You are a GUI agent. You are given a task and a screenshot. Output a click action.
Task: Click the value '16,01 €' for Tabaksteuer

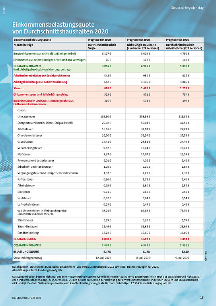(107, 129)
